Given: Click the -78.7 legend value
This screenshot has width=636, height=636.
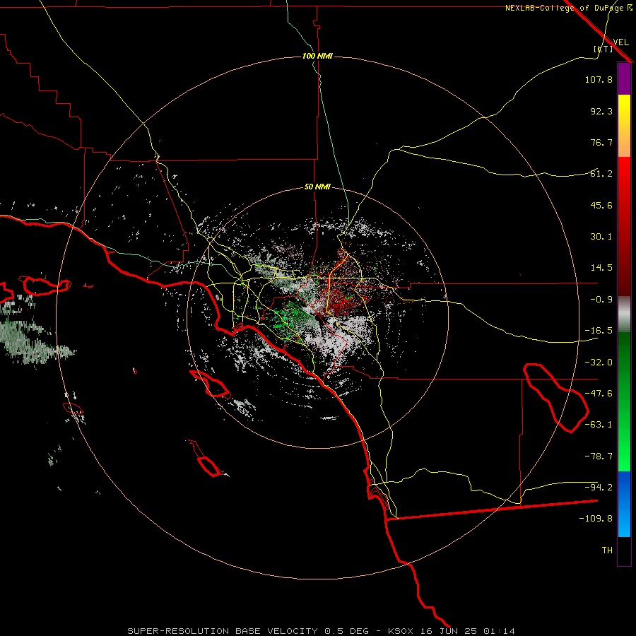Looking at the screenshot, I should point(599,457).
